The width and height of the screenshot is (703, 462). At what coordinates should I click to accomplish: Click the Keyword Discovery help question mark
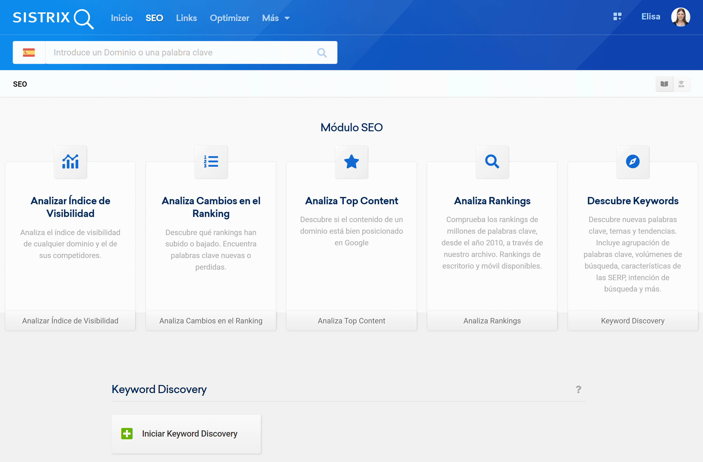[x=578, y=389]
